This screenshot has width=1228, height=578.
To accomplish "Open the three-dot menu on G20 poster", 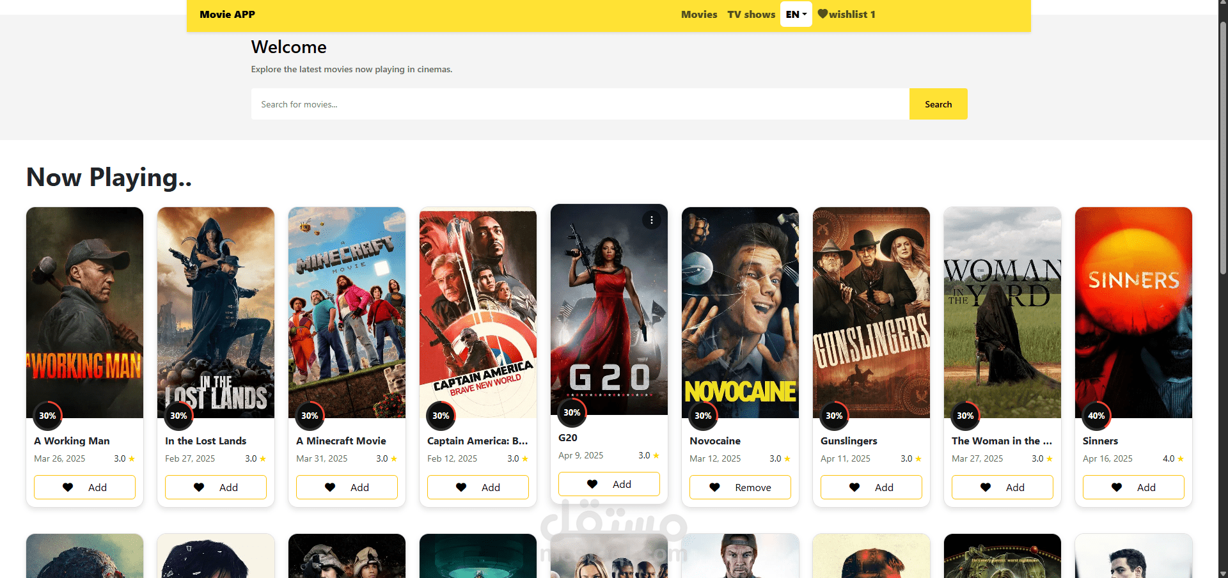I will (x=651, y=220).
